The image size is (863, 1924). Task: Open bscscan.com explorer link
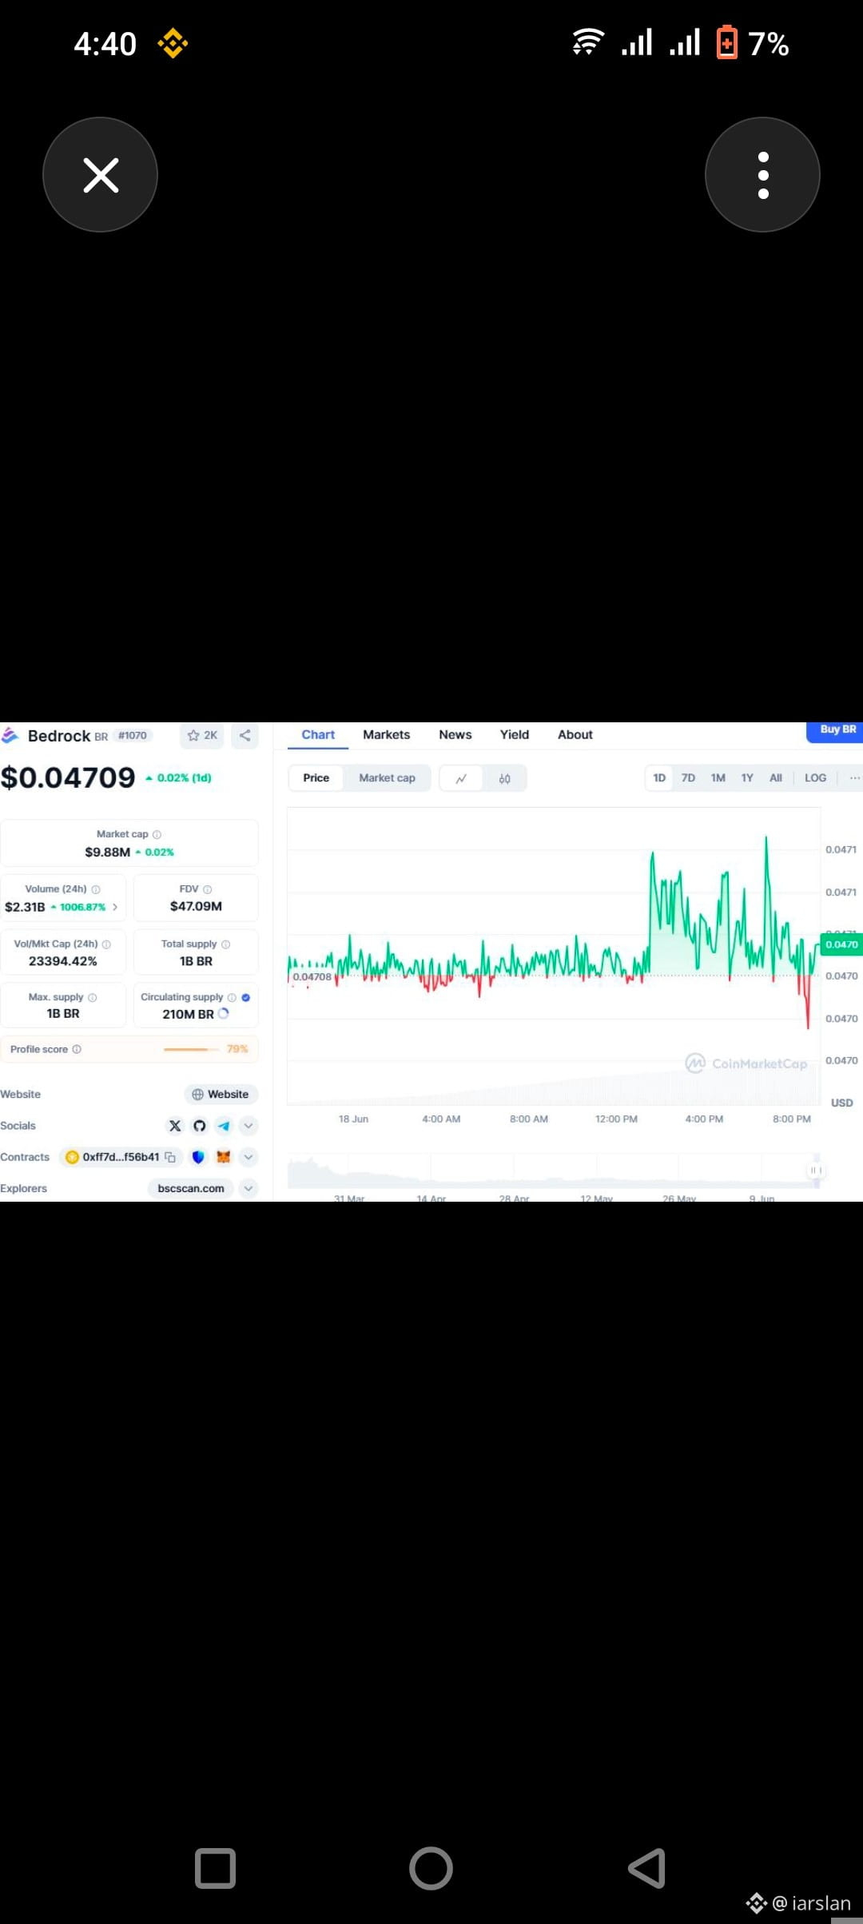click(x=191, y=1188)
